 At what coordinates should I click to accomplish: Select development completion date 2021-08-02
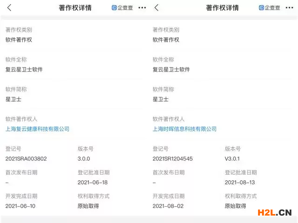click(x=167, y=206)
